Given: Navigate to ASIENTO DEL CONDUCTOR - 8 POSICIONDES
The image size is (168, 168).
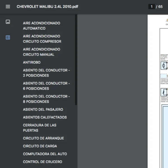Looking at the screenshot, I should click(46, 99).
